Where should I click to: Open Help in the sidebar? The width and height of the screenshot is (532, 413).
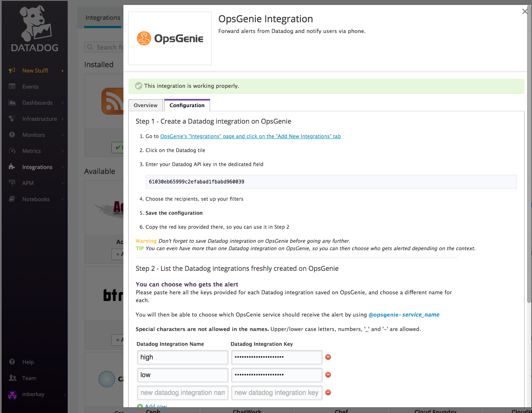click(x=28, y=362)
